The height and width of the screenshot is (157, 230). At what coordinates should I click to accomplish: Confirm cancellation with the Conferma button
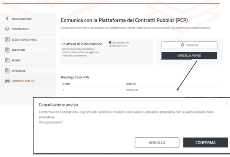click(x=205, y=142)
